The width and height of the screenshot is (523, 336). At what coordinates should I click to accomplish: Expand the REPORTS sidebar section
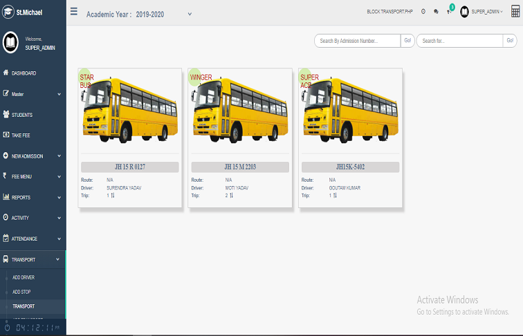point(33,197)
